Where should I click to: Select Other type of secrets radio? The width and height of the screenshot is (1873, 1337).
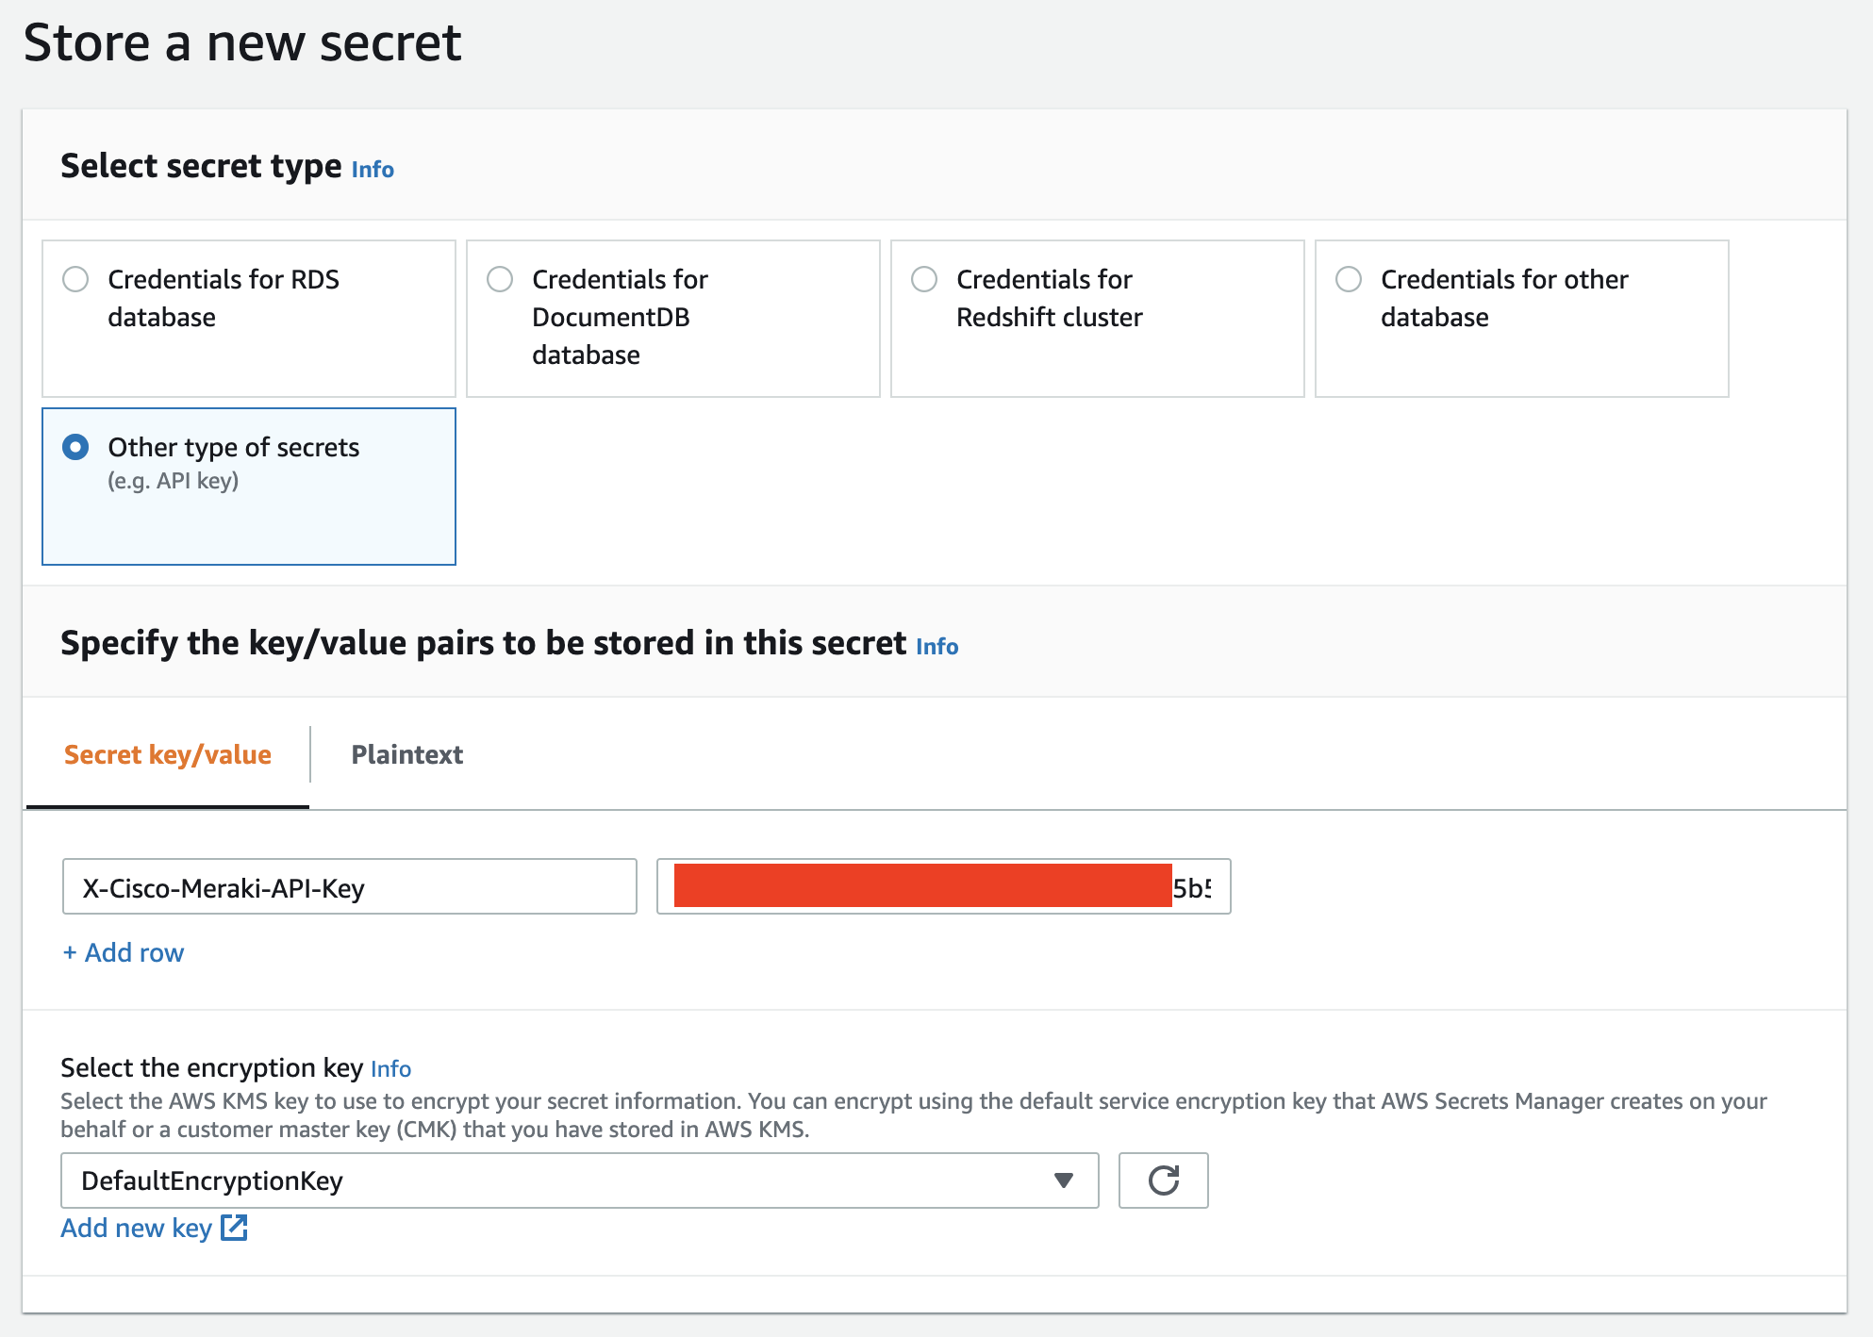[x=75, y=447]
